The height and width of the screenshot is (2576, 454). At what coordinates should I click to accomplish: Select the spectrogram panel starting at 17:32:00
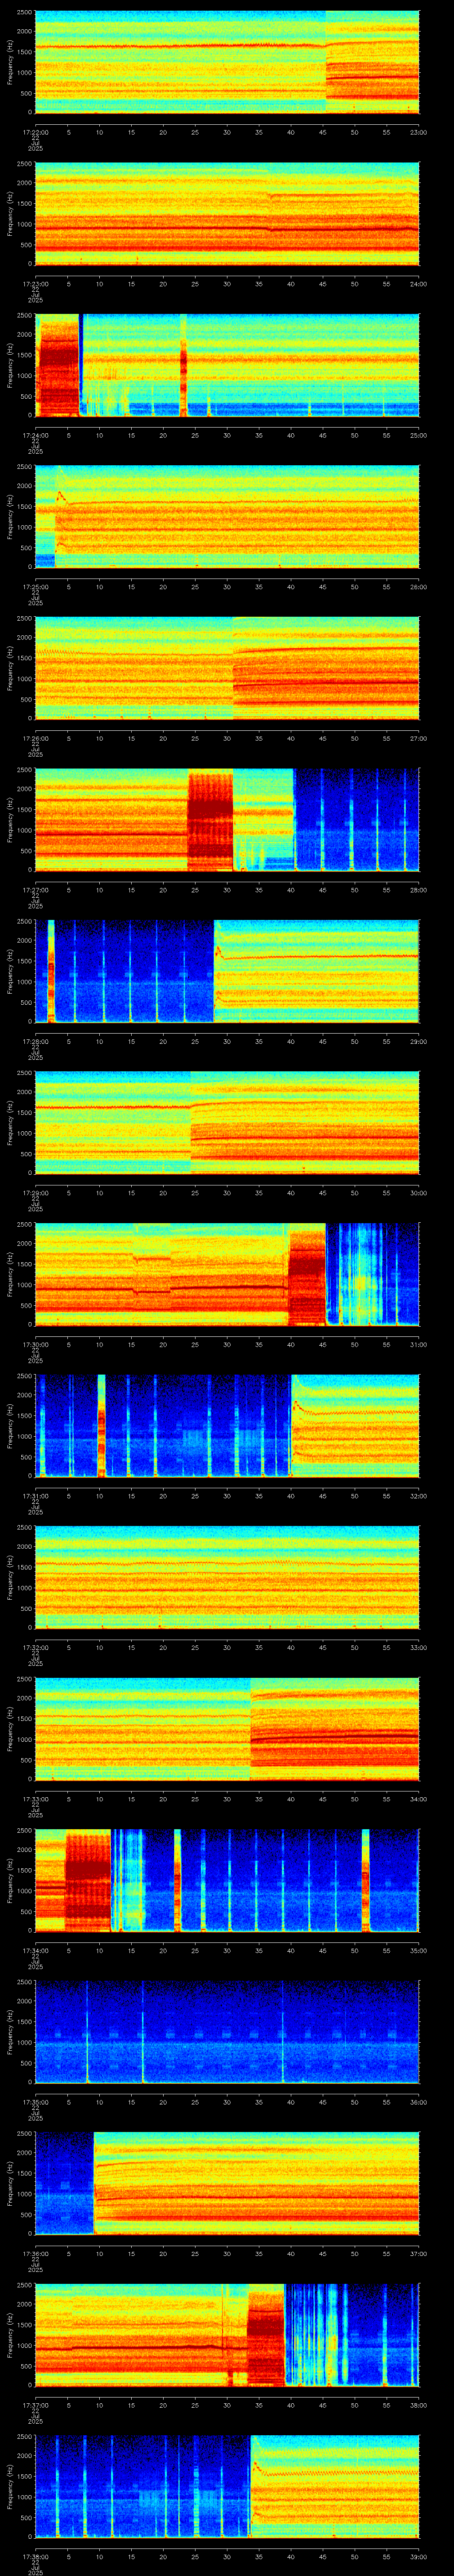(227, 1577)
